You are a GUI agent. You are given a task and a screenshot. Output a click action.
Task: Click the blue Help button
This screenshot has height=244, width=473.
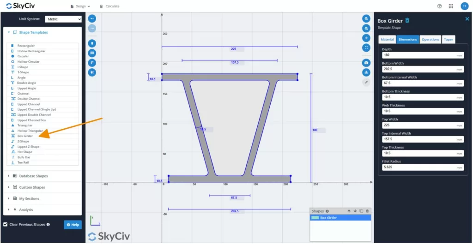pyautogui.click(x=73, y=225)
